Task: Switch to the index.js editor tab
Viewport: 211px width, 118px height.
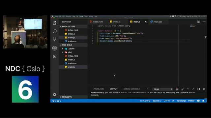Action: point(117,22)
